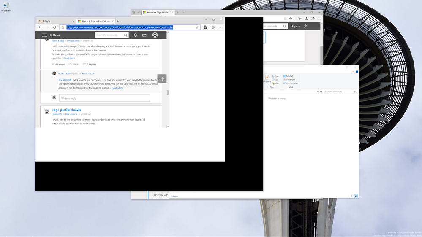This screenshot has height=237, width=422.
Task: Click the Share icon in back Edge
Action: [x=313, y=19]
